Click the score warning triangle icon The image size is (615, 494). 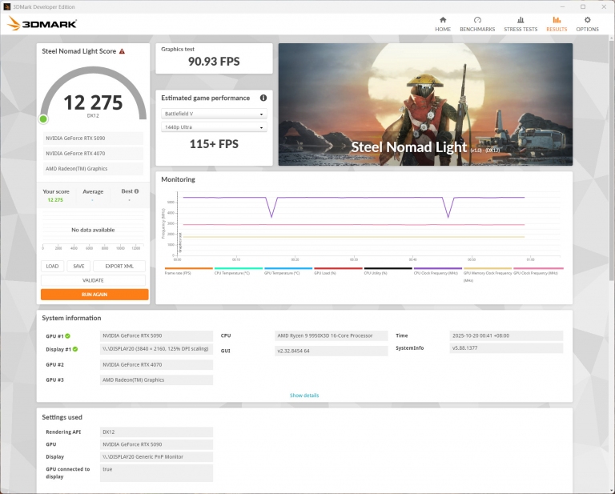click(122, 51)
